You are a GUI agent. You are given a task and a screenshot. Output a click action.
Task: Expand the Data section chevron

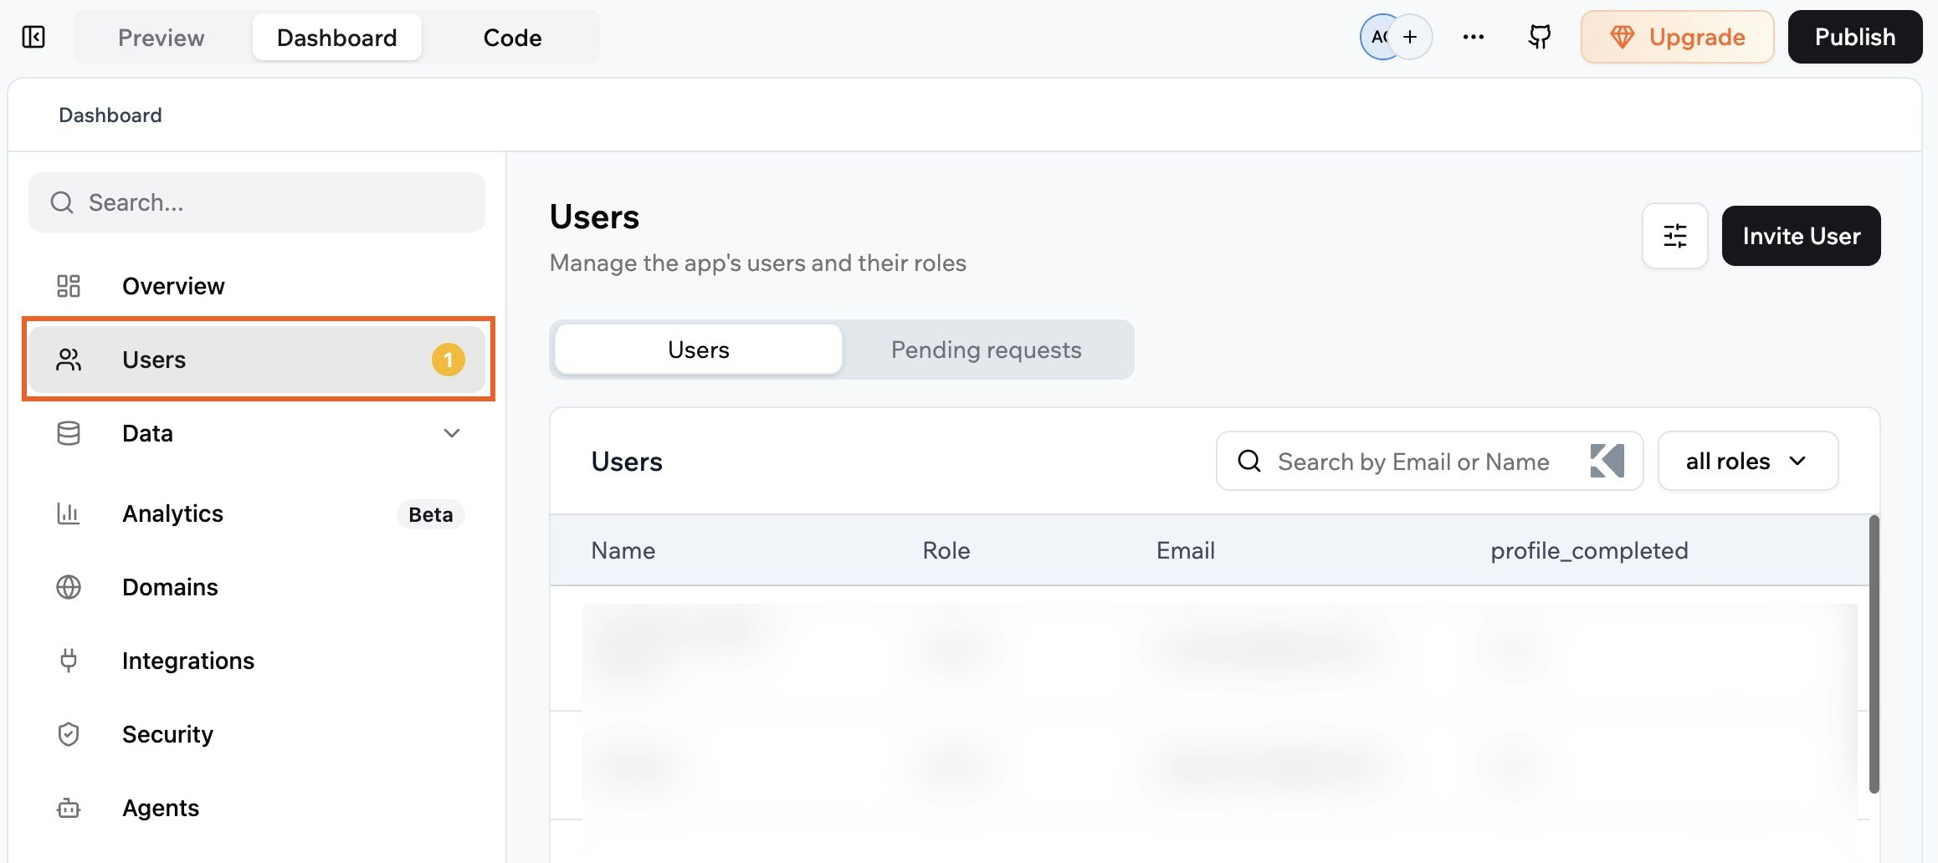[452, 433]
